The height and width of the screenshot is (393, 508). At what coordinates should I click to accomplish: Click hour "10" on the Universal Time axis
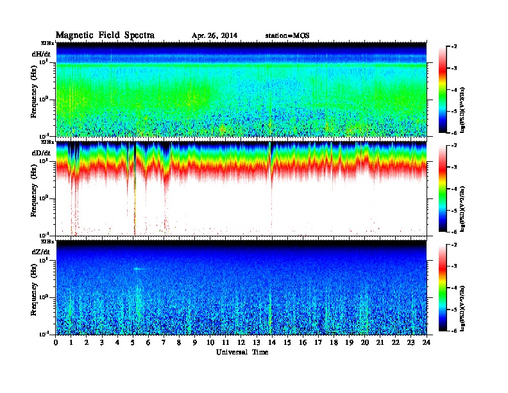tap(210, 342)
